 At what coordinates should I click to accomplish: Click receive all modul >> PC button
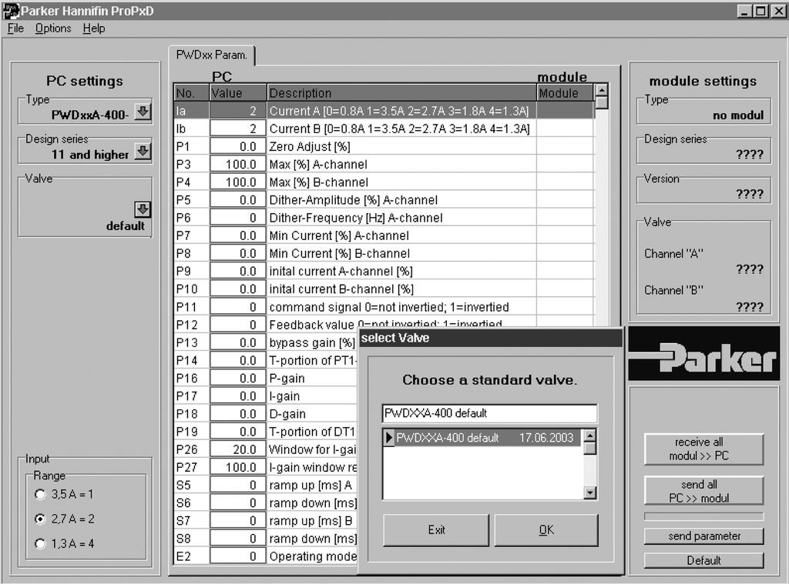703,449
